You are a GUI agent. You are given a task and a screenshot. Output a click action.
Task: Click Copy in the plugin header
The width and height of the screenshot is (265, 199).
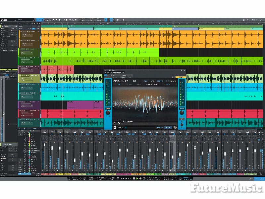123,77
